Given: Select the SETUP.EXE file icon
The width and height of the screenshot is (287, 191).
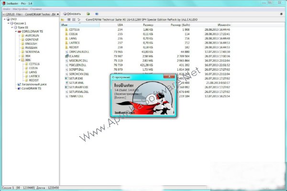Looking at the screenshot, I should tap(67, 78).
